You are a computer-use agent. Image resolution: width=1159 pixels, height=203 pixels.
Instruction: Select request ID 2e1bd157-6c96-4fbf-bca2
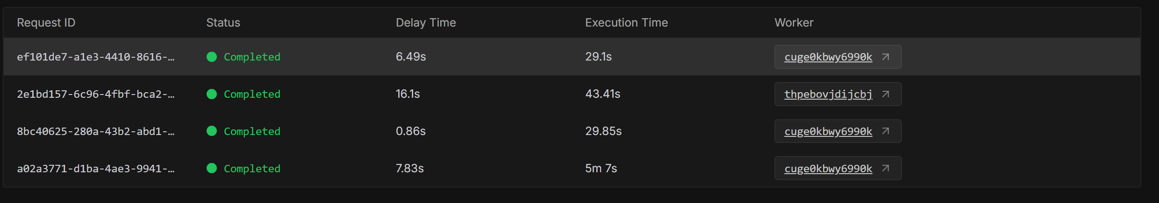96,94
